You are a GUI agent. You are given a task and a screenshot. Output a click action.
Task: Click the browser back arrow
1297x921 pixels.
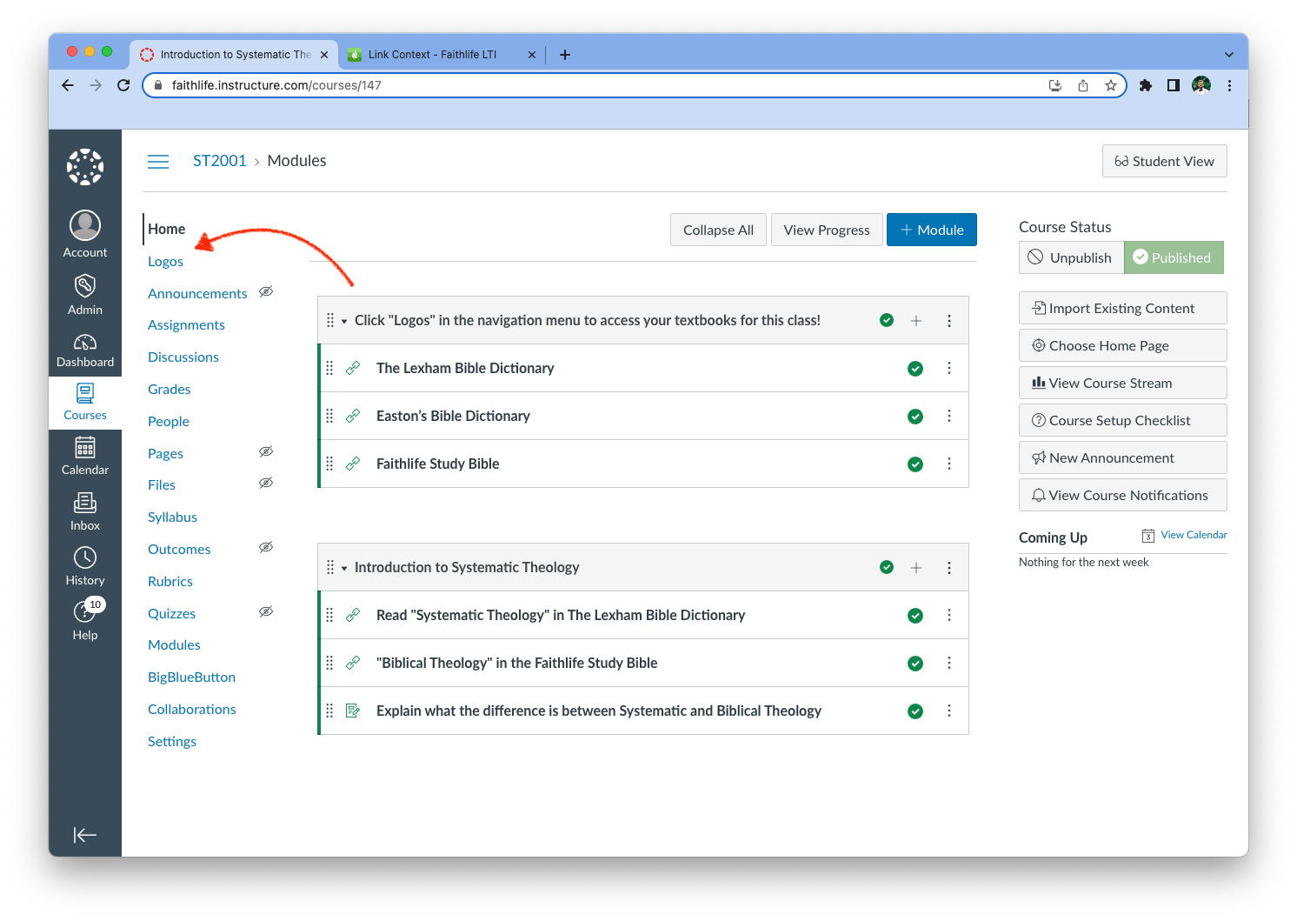pos(68,85)
